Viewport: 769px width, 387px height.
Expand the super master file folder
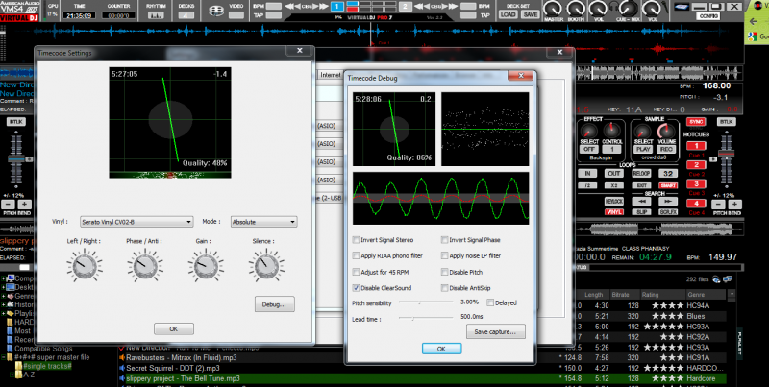pos(4,358)
